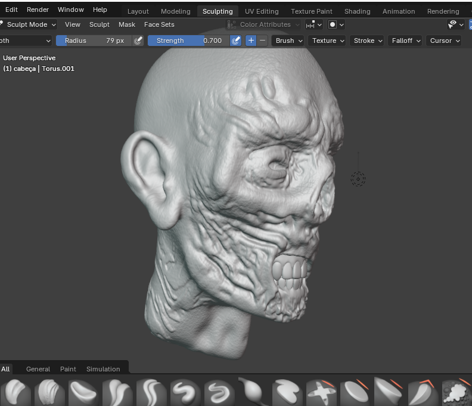Open the Mask menu

point(127,24)
